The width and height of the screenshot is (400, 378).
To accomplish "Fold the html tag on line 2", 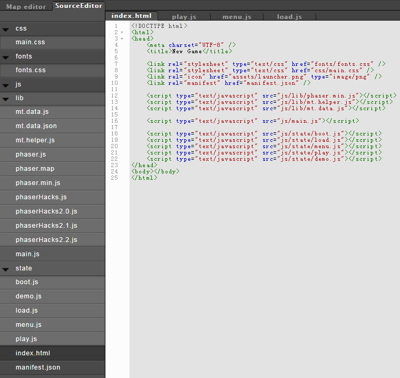I will 122,32.
